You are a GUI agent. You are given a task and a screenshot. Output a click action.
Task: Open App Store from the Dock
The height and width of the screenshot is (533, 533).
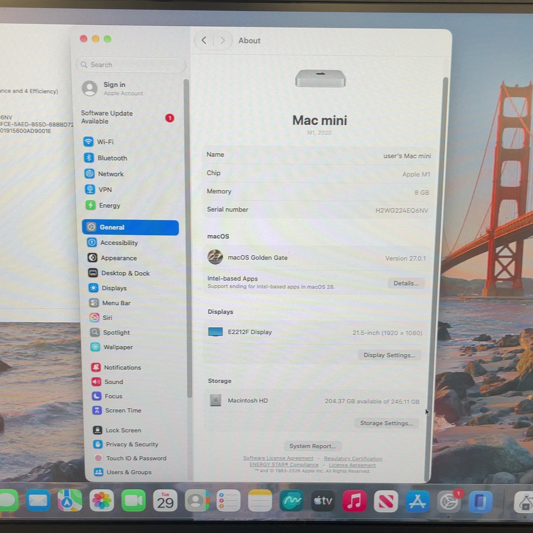(x=417, y=502)
